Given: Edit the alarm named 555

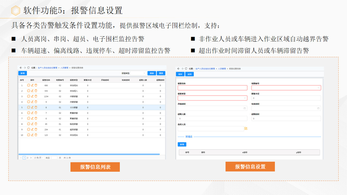Looking at the screenshot, I should point(32,91).
